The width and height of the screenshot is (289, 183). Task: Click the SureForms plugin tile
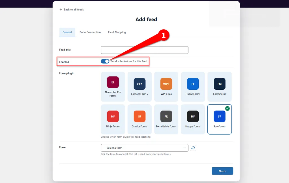(220, 119)
